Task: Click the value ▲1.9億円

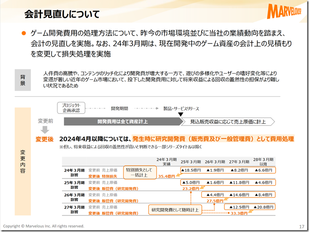Action: coord(215,170)
